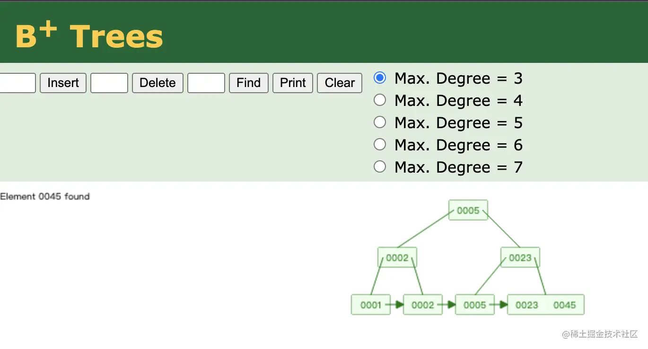This screenshot has width=648, height=349.
Task: Click the Insert button
Action: 63,83
